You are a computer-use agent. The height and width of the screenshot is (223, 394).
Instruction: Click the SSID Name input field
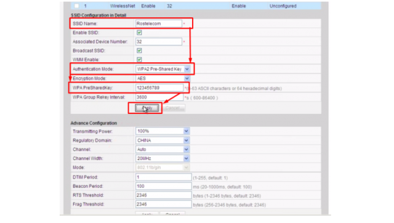pos(159,23)
